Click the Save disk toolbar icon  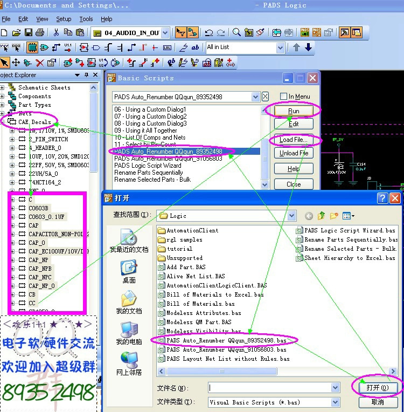(29, 32)
